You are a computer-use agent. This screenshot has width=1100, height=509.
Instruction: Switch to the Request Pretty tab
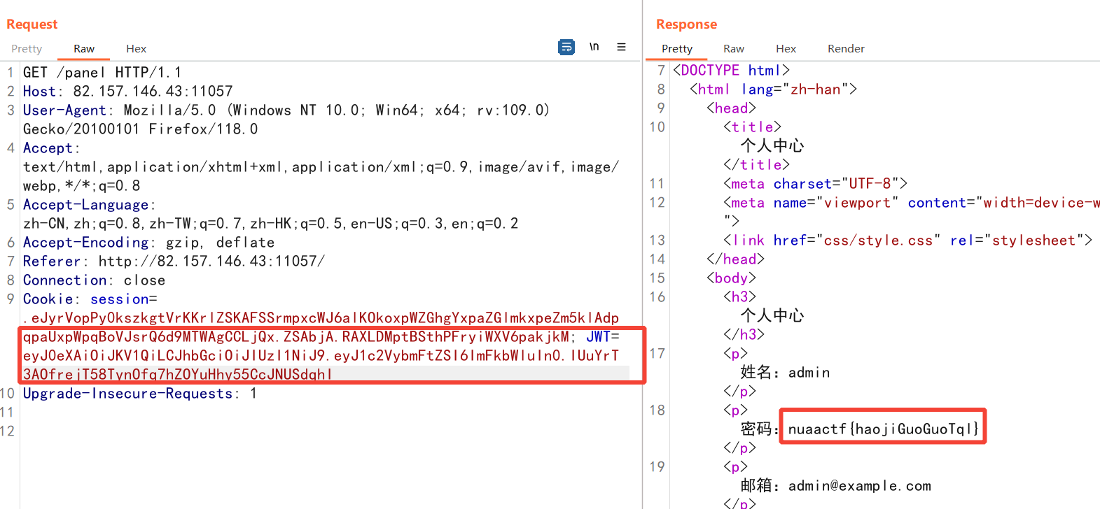(x=27, y=49)
